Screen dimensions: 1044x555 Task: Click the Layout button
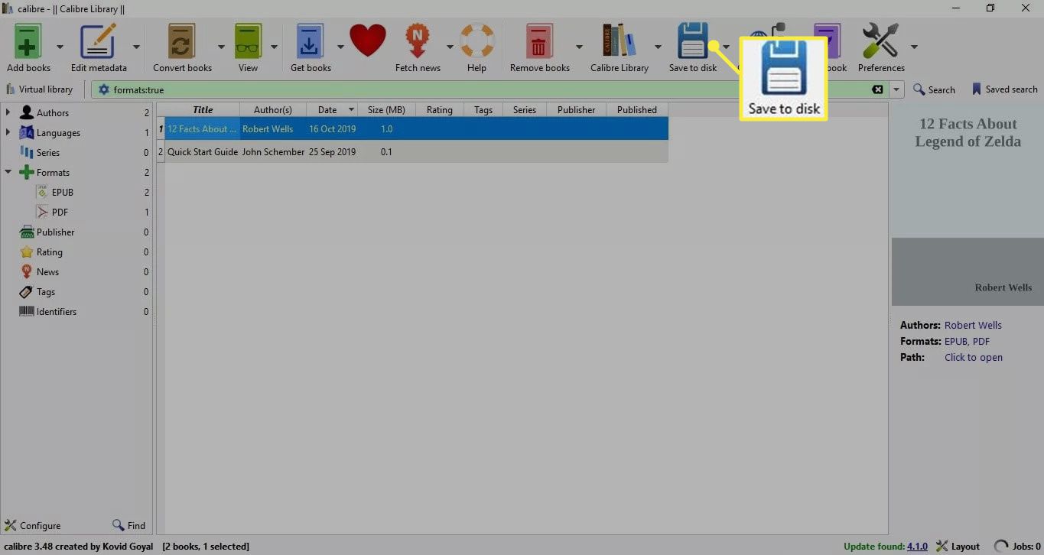coord(958,546)
